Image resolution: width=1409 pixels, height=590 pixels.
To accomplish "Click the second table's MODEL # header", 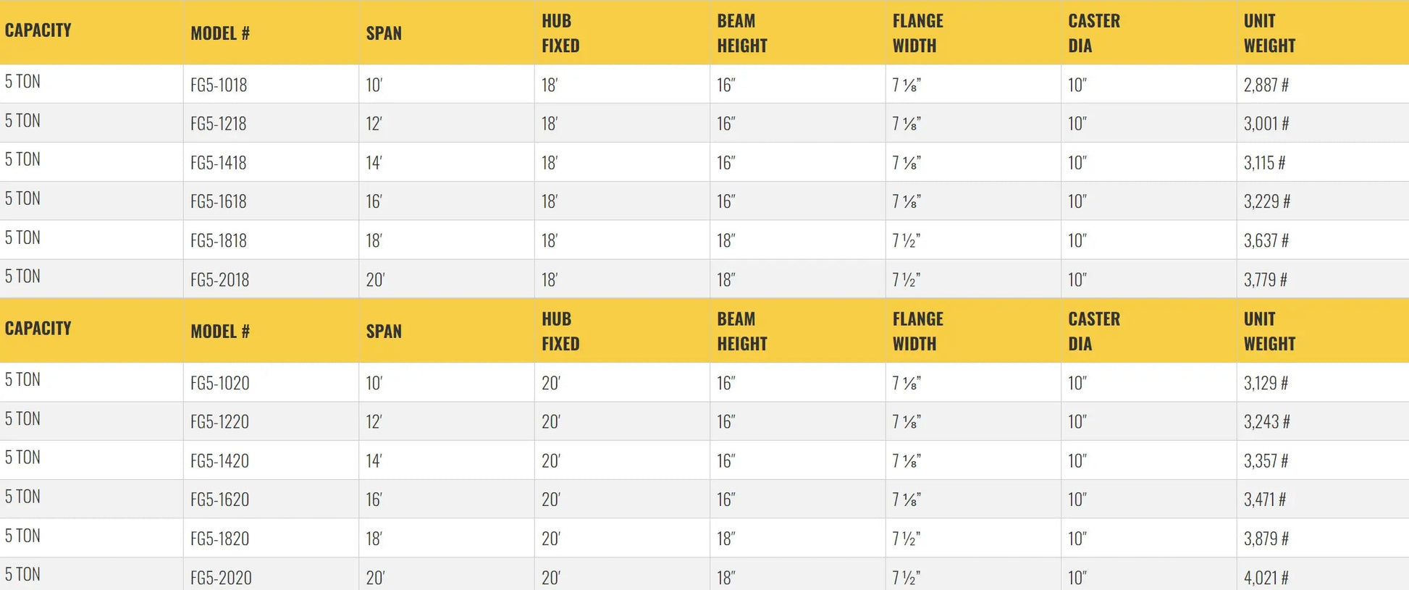I will tap(220, 332).
